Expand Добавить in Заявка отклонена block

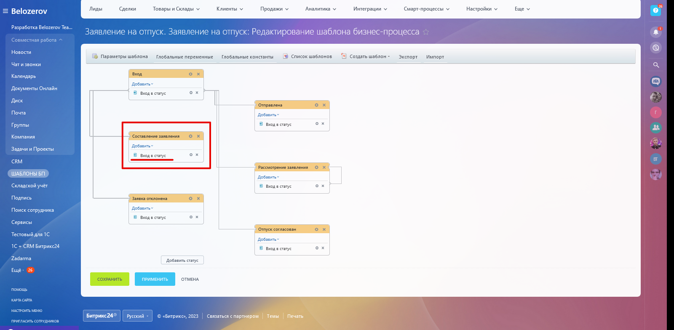click(142, 208)
